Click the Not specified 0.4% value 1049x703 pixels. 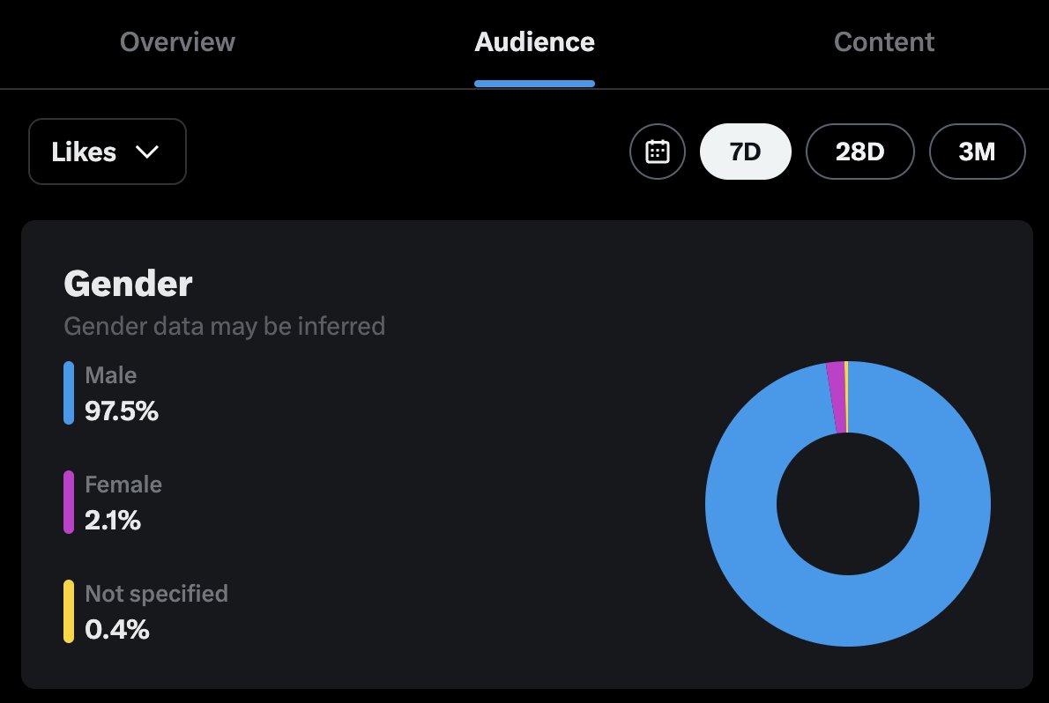point(116,629)
